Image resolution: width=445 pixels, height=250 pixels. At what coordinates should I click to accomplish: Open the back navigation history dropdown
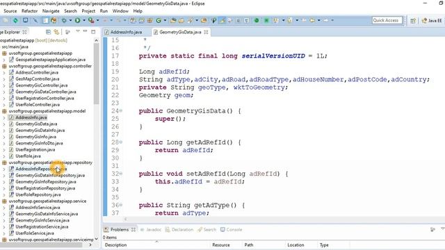[x=319, y=20]
